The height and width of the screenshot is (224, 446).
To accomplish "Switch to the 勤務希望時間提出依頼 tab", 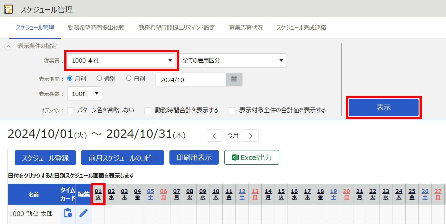I will click(96, 28).
